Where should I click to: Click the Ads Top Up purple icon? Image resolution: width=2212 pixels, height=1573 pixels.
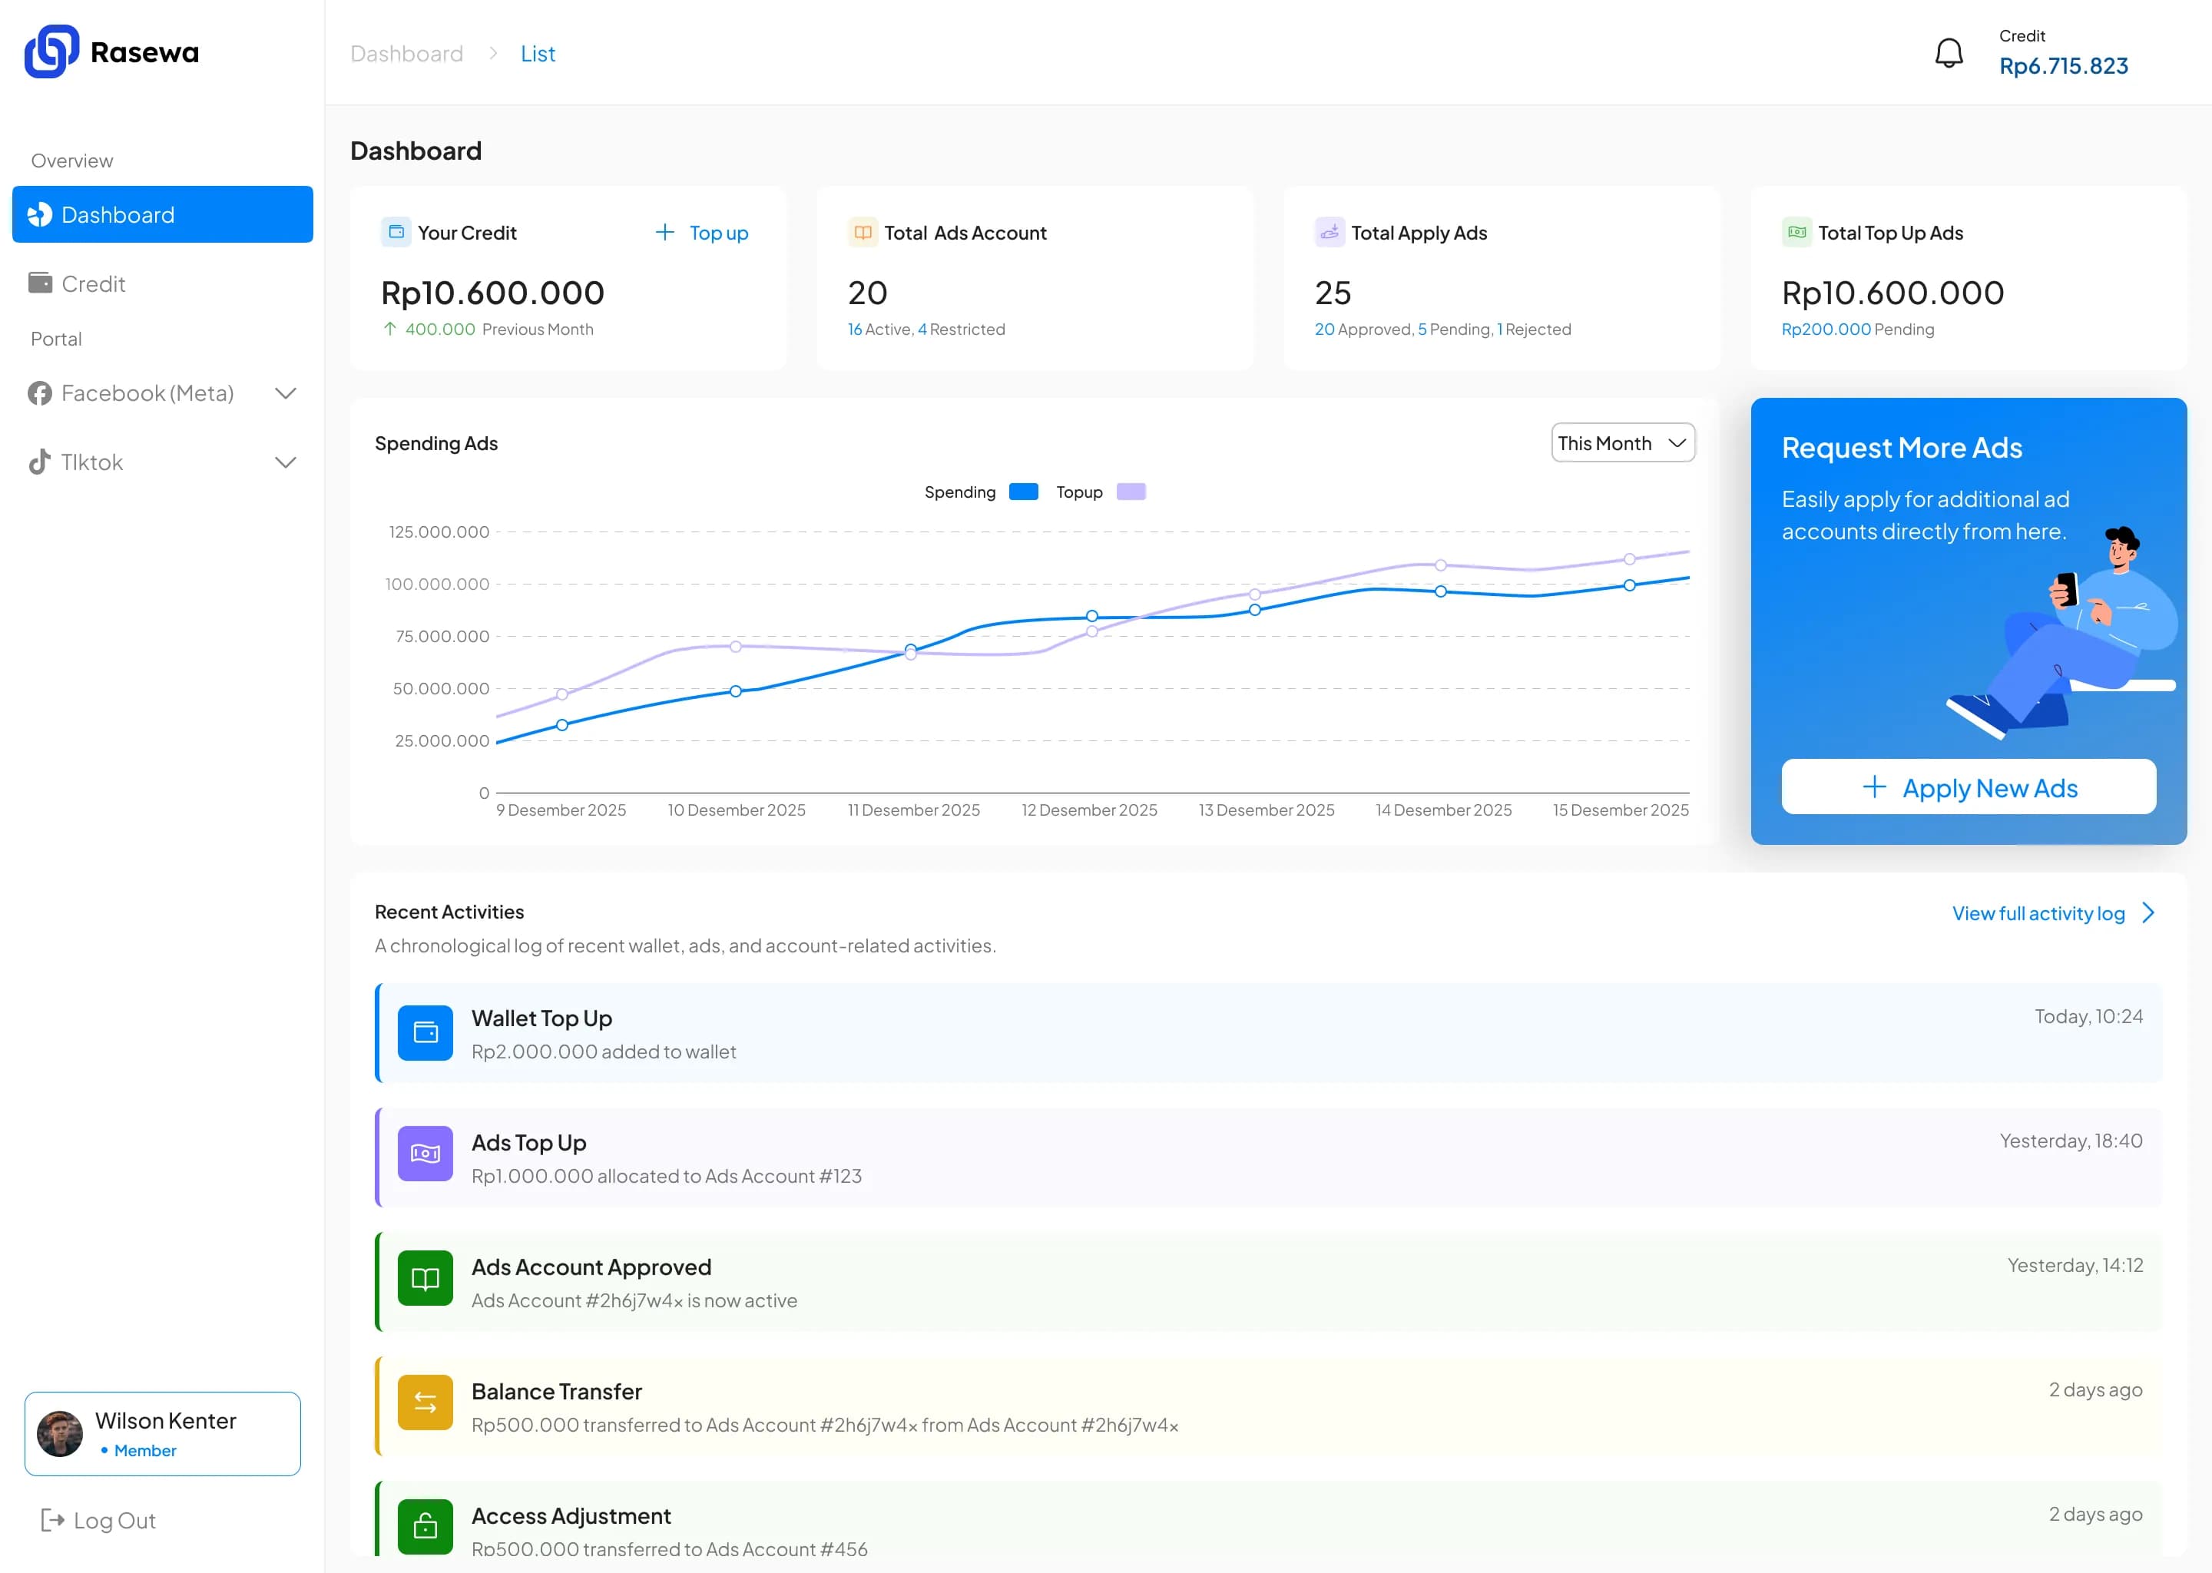tap(426, 1154)
